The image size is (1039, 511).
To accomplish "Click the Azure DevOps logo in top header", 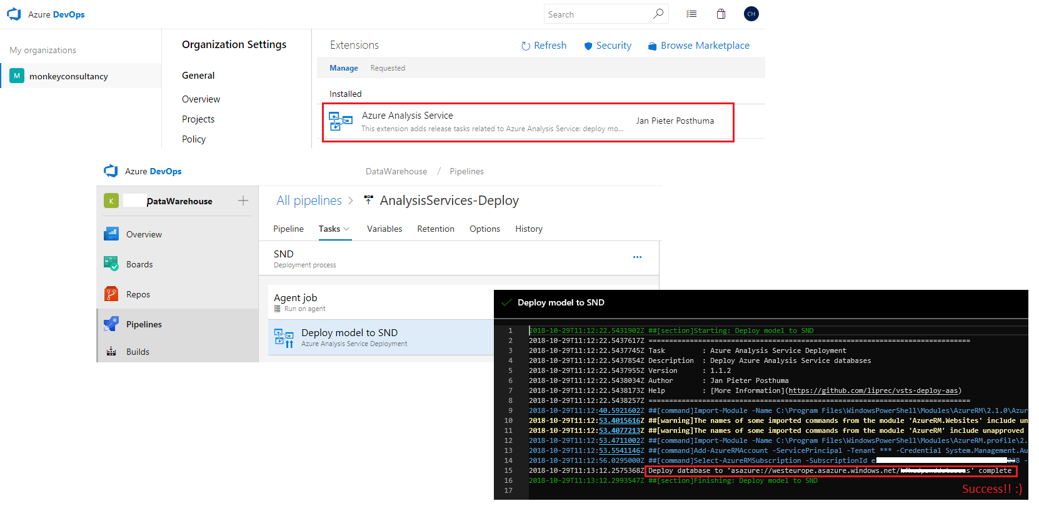I will (14, 14).
